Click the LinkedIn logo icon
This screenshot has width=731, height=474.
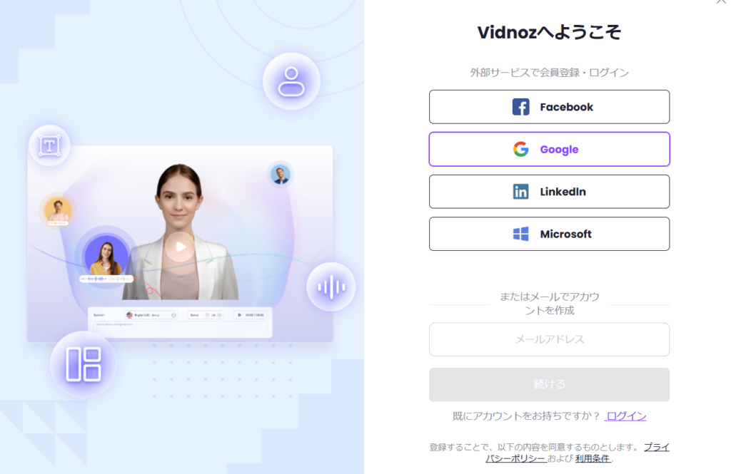[520, 192]
